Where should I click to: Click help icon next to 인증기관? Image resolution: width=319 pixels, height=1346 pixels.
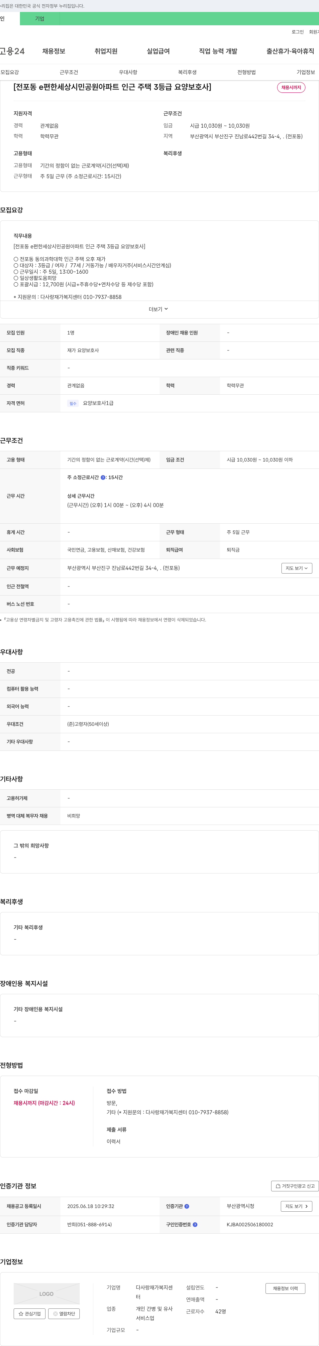pyautogui.click(x=186, y=1206)
